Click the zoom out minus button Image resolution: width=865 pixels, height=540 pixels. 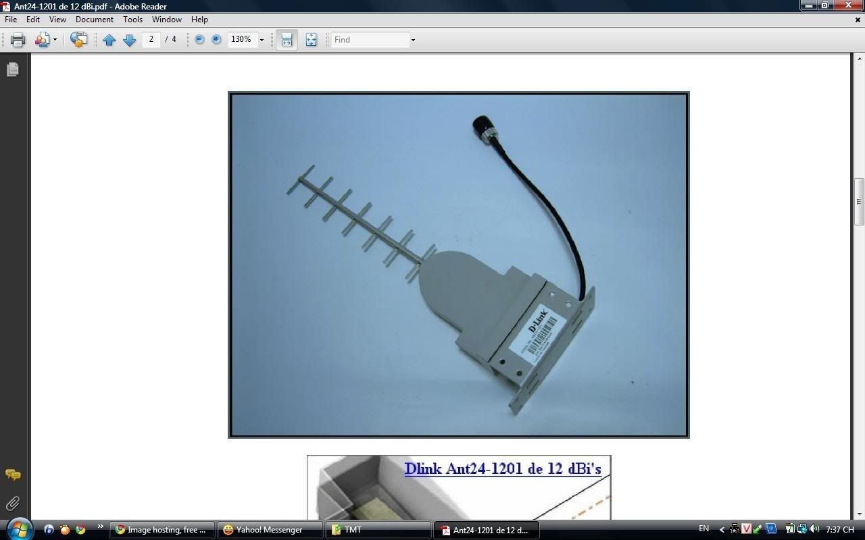click(199, 40)
